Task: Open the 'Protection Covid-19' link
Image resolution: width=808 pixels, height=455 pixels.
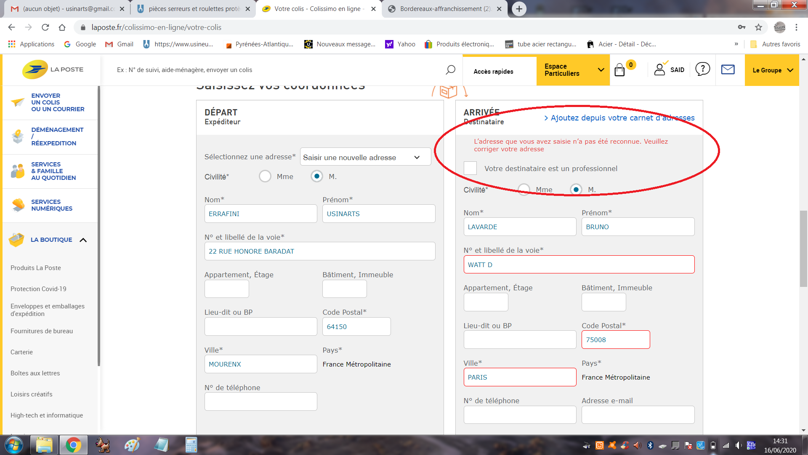Action: 38,289
